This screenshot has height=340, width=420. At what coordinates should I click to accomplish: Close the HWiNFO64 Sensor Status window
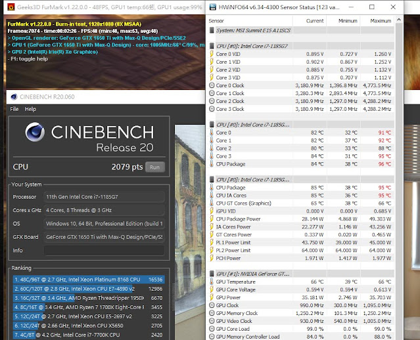[393, 7]
